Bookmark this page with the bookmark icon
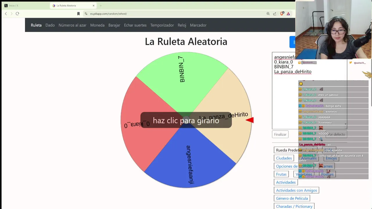Viewport: 372px width, 209px height. (x=78, y=14)
